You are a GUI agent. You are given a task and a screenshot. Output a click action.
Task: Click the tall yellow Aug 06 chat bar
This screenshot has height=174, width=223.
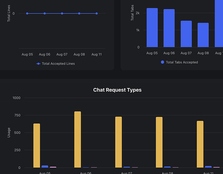click(77, 140)
